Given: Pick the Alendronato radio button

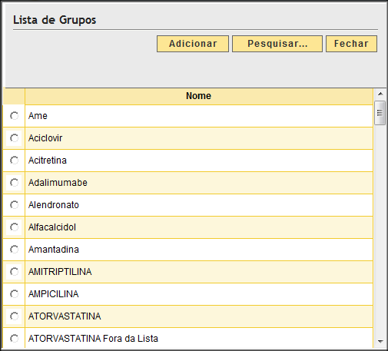Looking at the screenshot, I should click(x=14, y=205).
